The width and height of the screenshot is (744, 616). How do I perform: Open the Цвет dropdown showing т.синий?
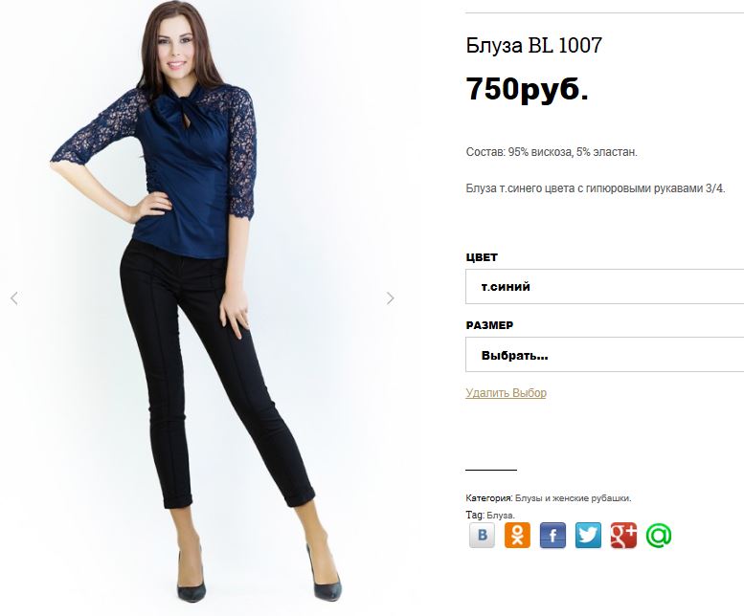(x=604, y=286)
